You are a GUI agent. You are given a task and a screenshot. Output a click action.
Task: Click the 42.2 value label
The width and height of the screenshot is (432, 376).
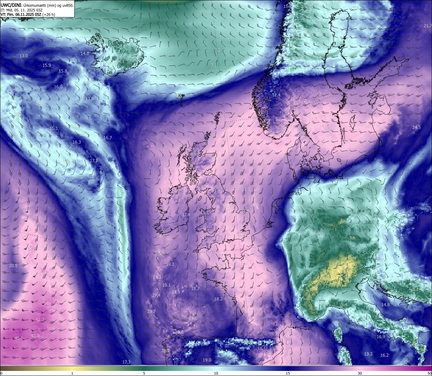pos(40,319)
